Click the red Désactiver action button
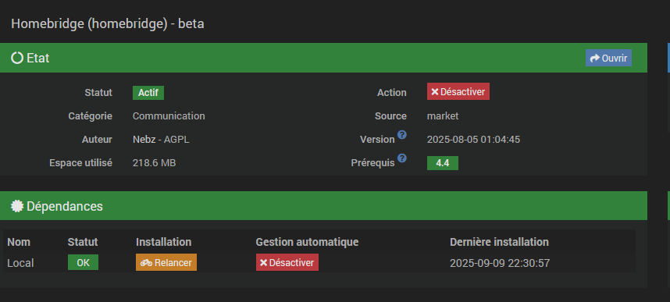Screen dimensions: 670x302 click(x=458, y=92)
